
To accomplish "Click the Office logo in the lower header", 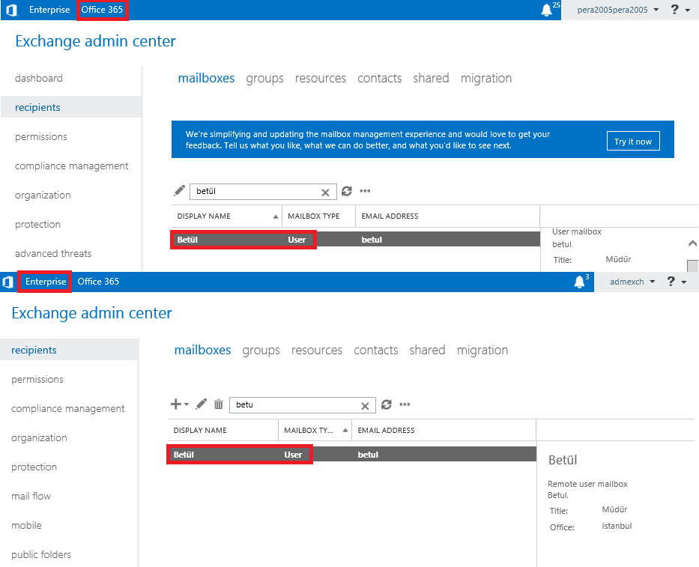I will tap(8, 282).
